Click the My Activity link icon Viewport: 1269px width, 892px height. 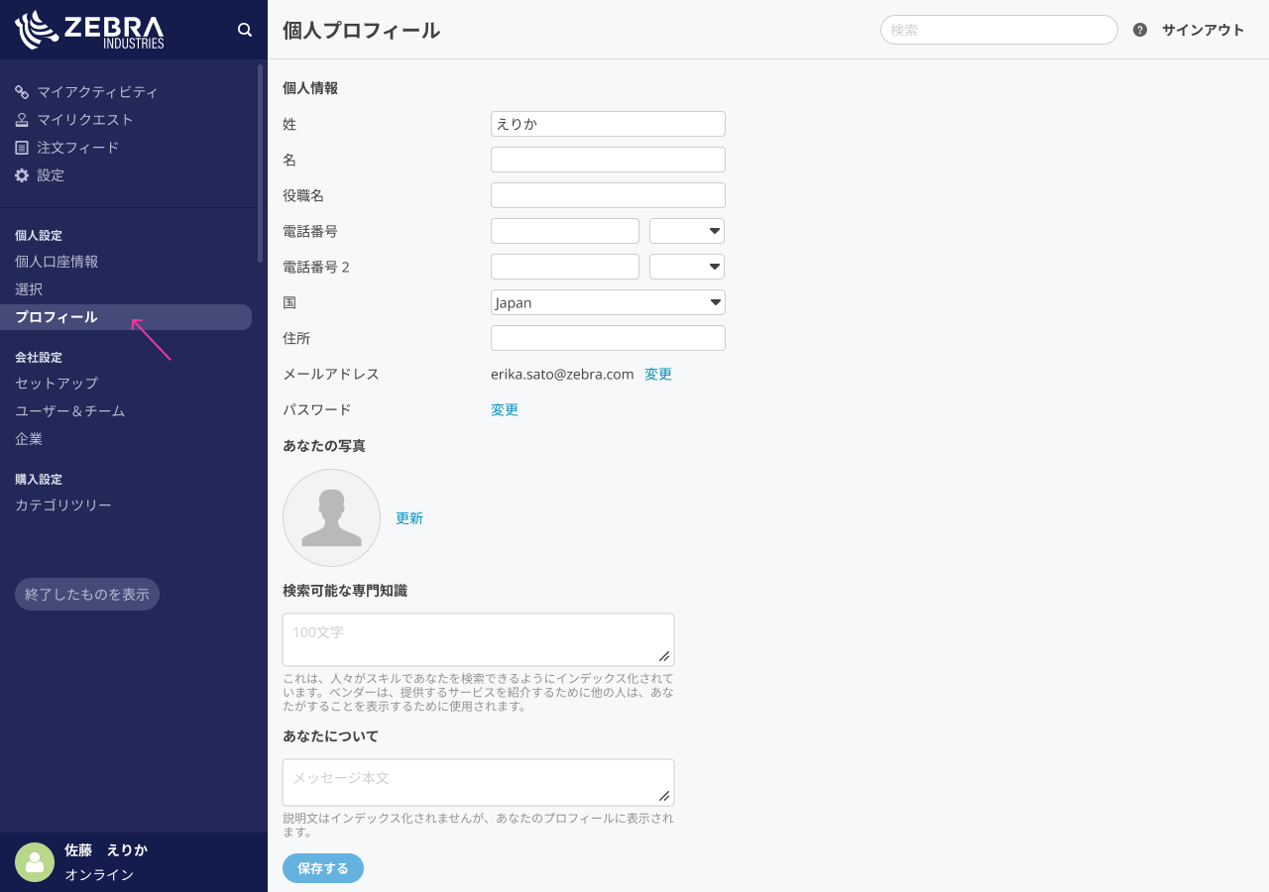click(22, 92)
